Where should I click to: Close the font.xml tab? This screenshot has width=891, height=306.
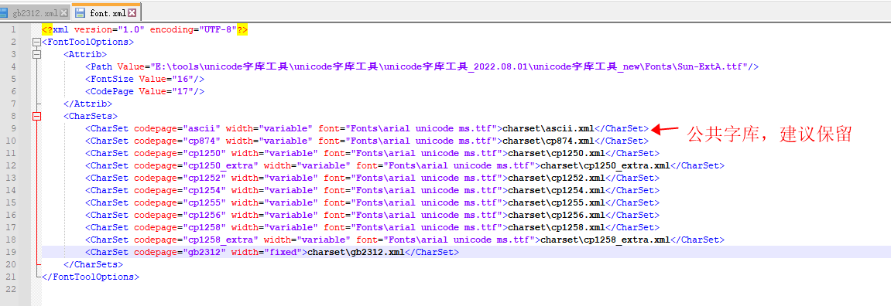(x=132, y=12)
